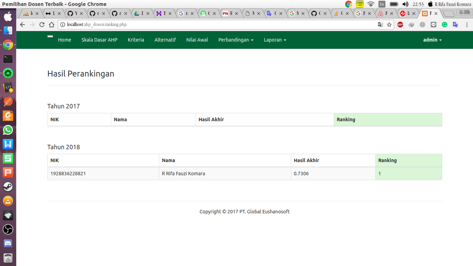Open Terminal from the dock
This screenshot has width=473, height=266.
tap(8, 59)
